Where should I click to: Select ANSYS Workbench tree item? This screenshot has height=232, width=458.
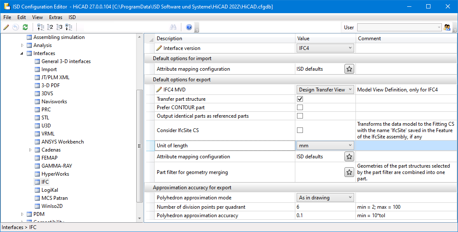pyautogui.click(x=63, y=142)
